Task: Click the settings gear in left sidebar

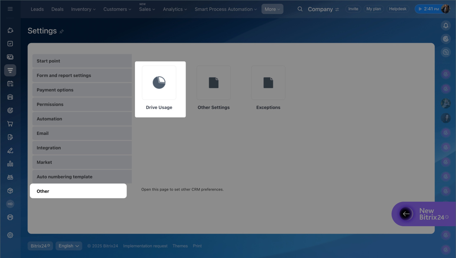Action: coord(10,235)
